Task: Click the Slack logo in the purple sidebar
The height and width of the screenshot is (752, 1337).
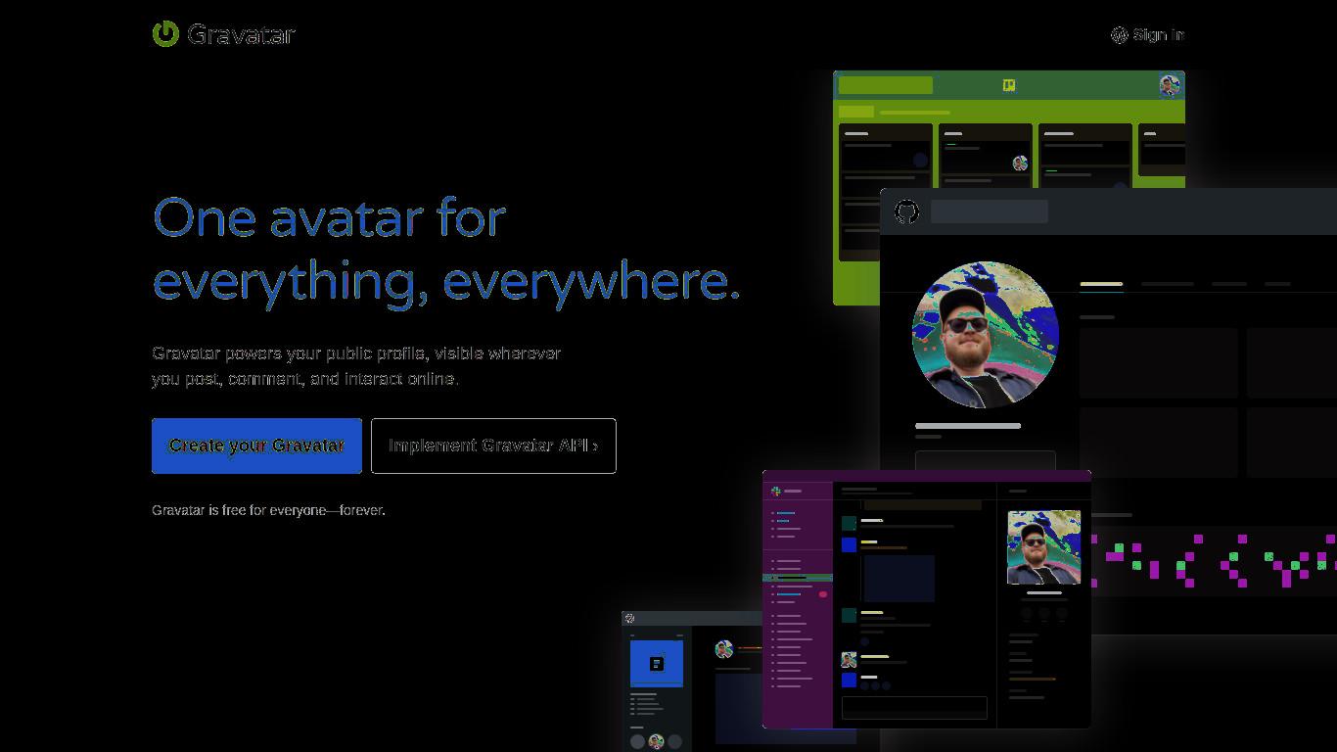Action: (x=776, y=491)
